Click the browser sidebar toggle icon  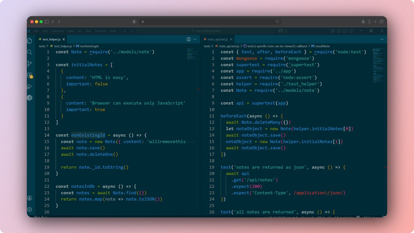47,21
